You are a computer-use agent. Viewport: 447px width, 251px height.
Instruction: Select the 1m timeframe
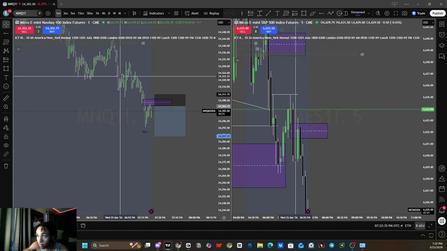pos(58,13)
